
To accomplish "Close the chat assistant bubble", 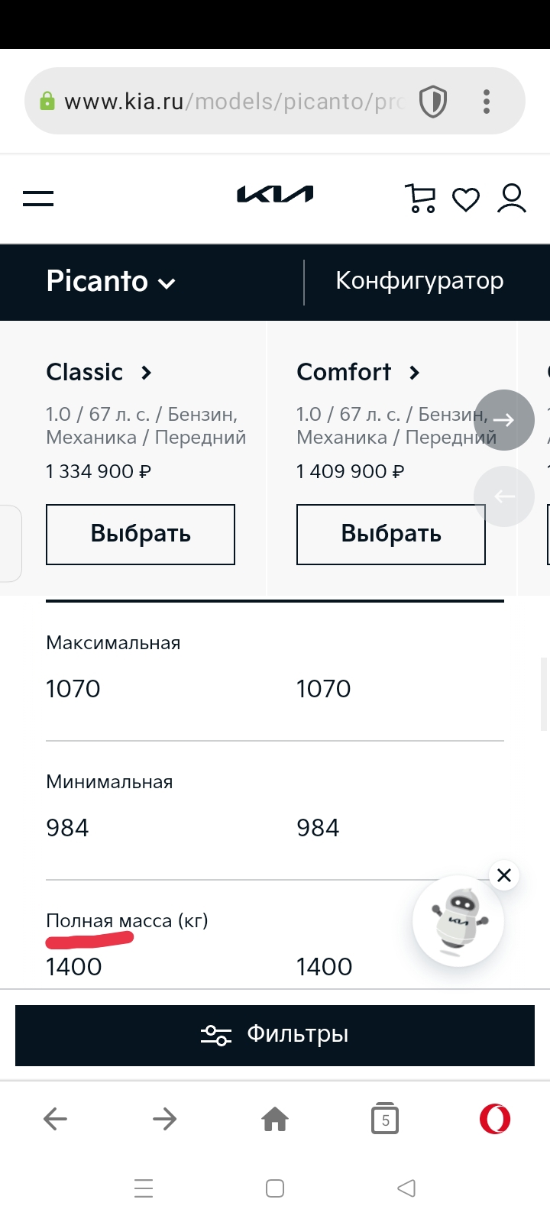I will pos(504,875).
